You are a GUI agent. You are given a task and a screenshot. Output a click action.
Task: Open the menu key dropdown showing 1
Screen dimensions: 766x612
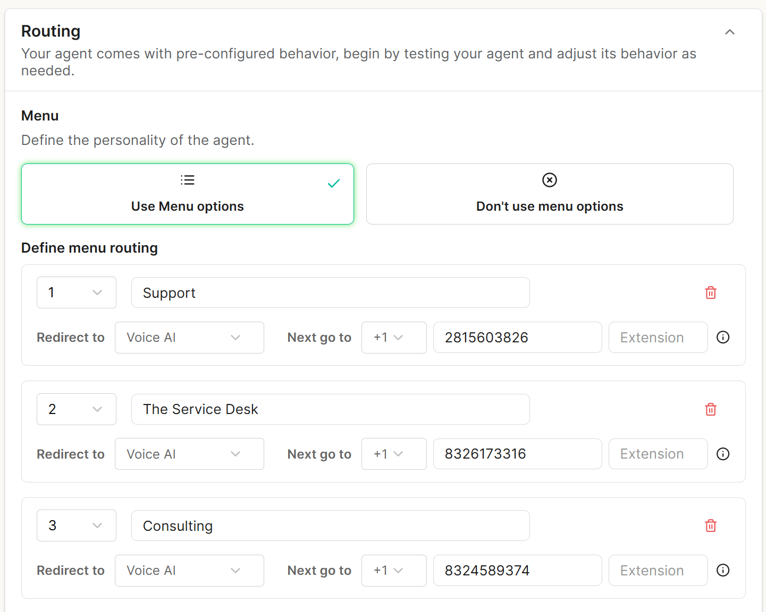77,292
